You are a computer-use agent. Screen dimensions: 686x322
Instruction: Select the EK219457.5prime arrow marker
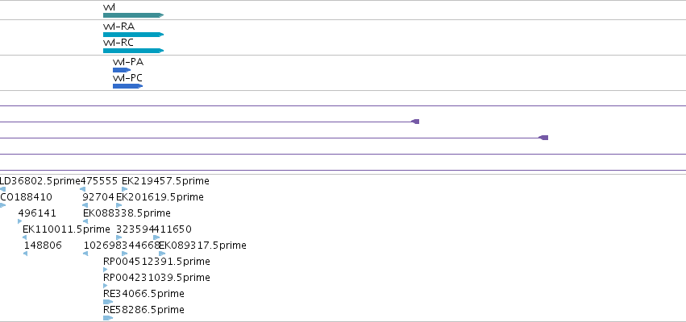[x=125, y=189]
